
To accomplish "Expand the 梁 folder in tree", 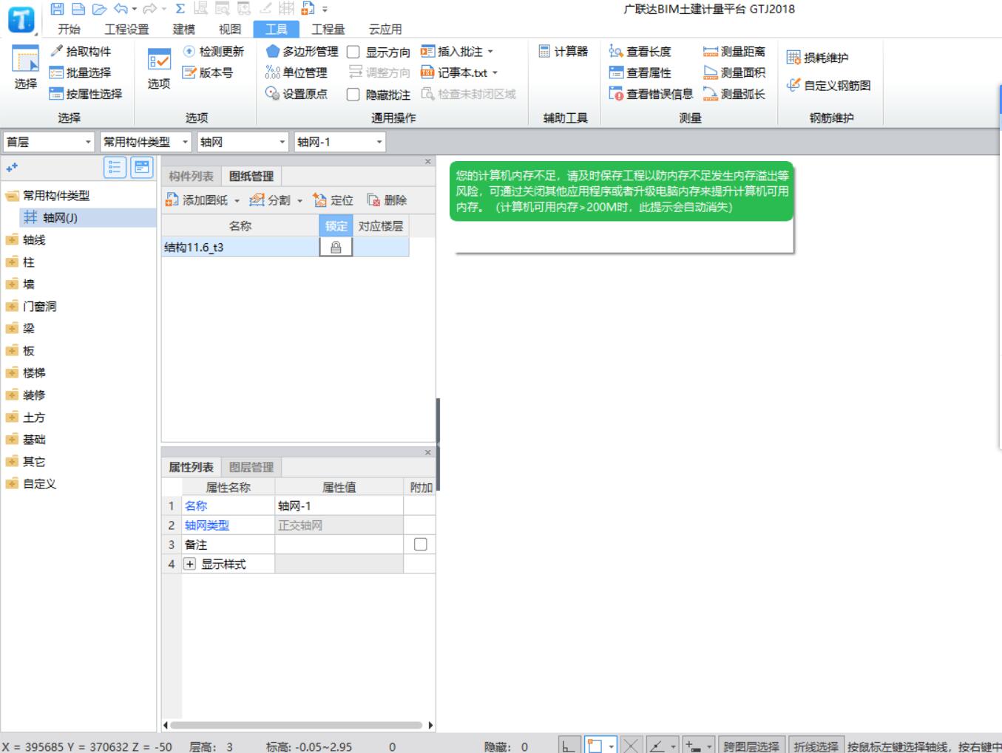I will pos(12,329).
